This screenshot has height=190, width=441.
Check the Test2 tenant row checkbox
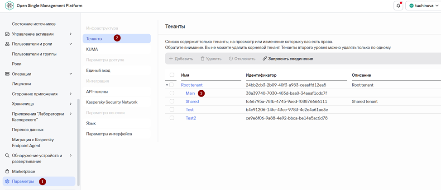click(x=172, y=118)
